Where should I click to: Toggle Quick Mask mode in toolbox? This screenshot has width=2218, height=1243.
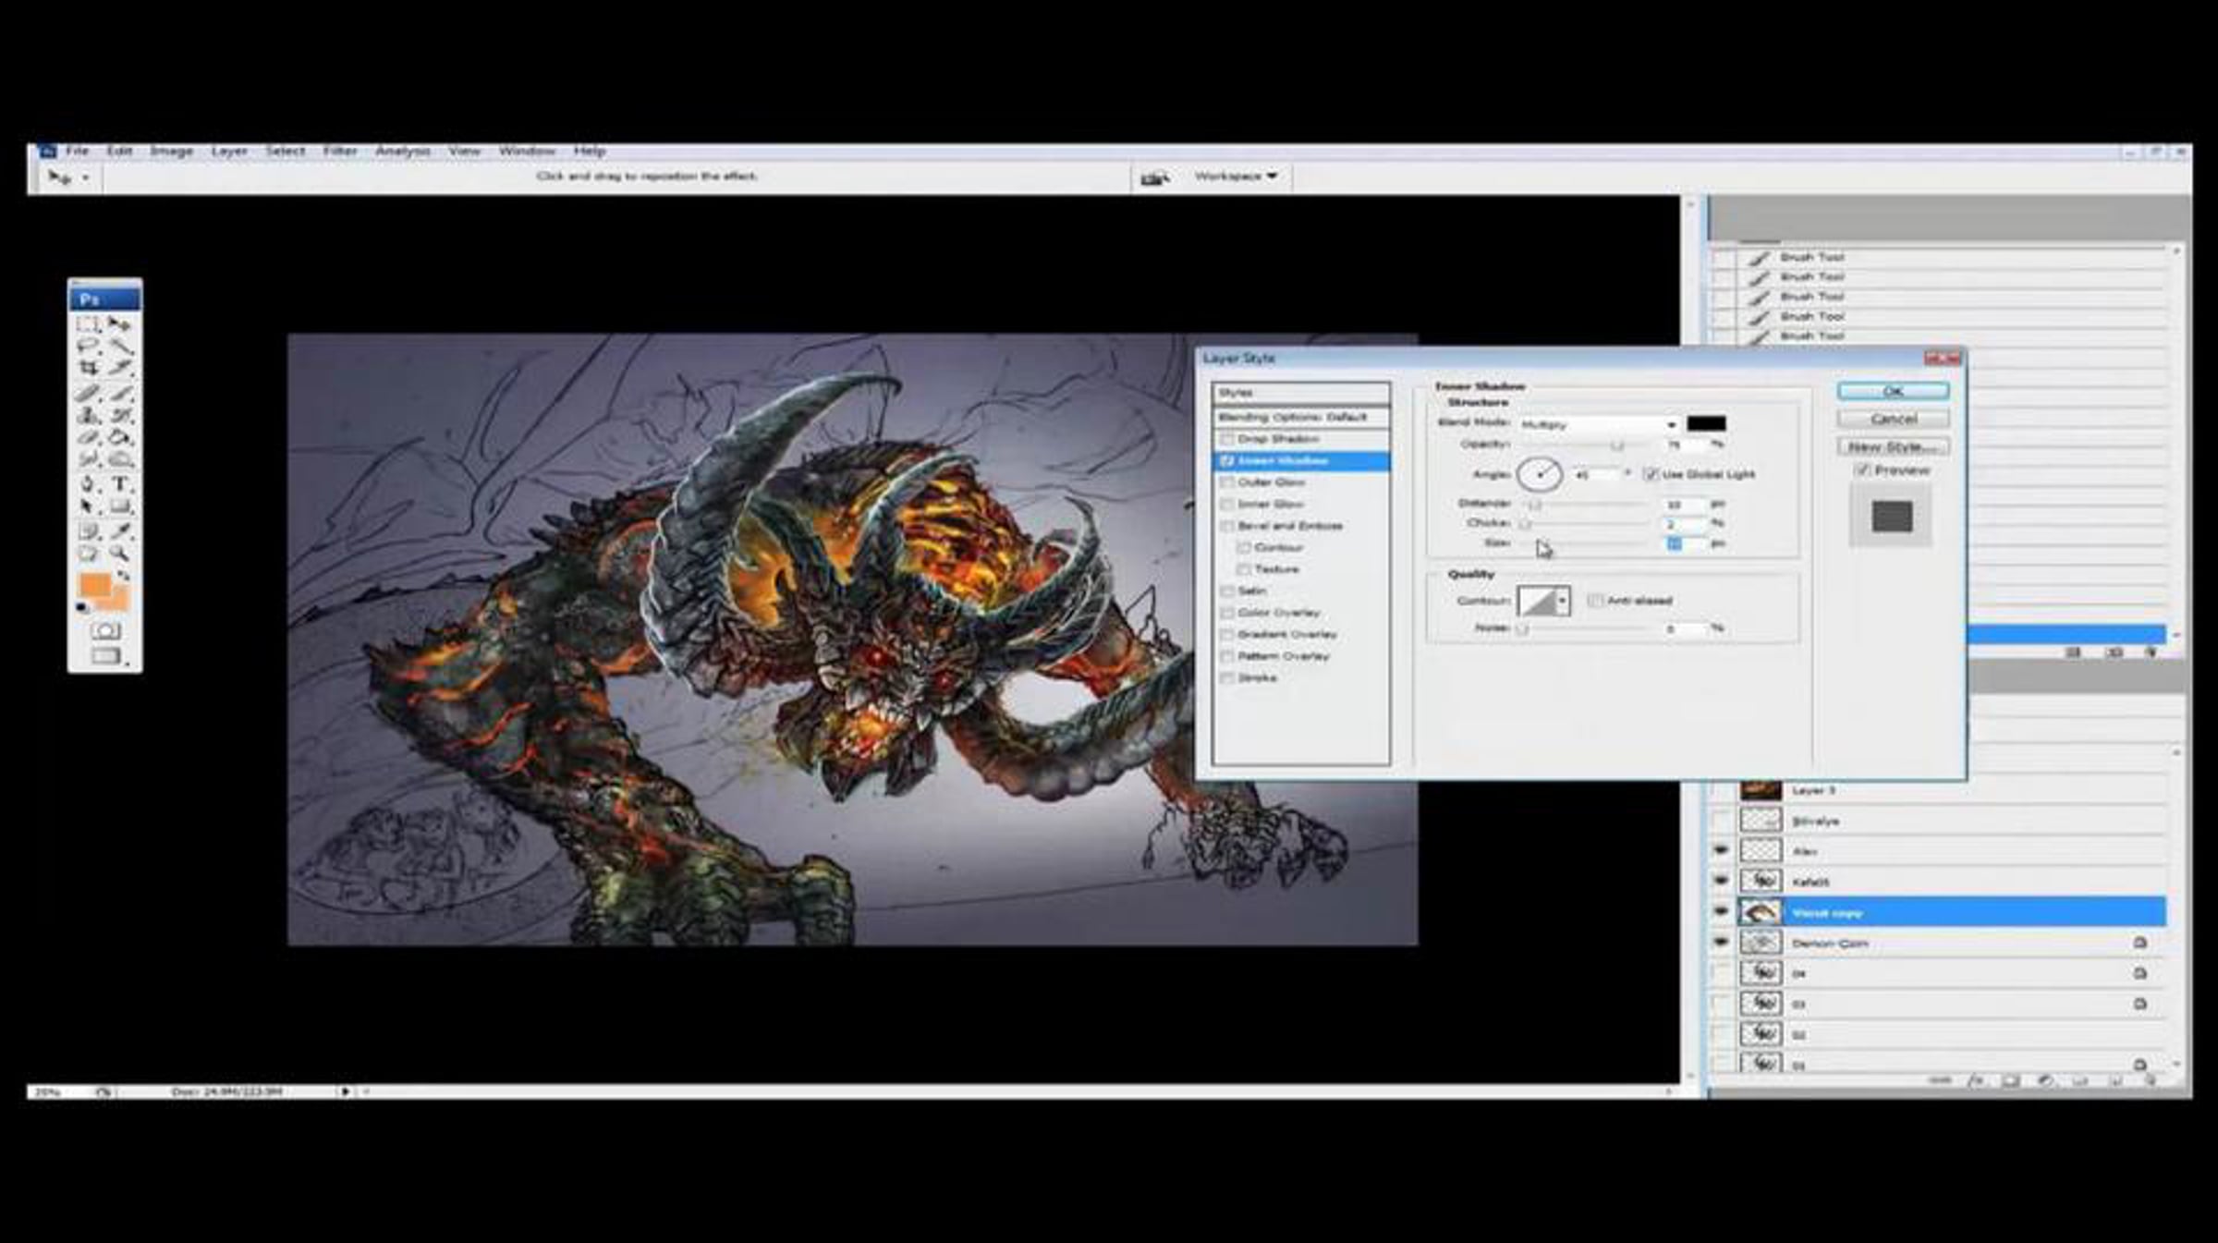[x=105, y=631]
